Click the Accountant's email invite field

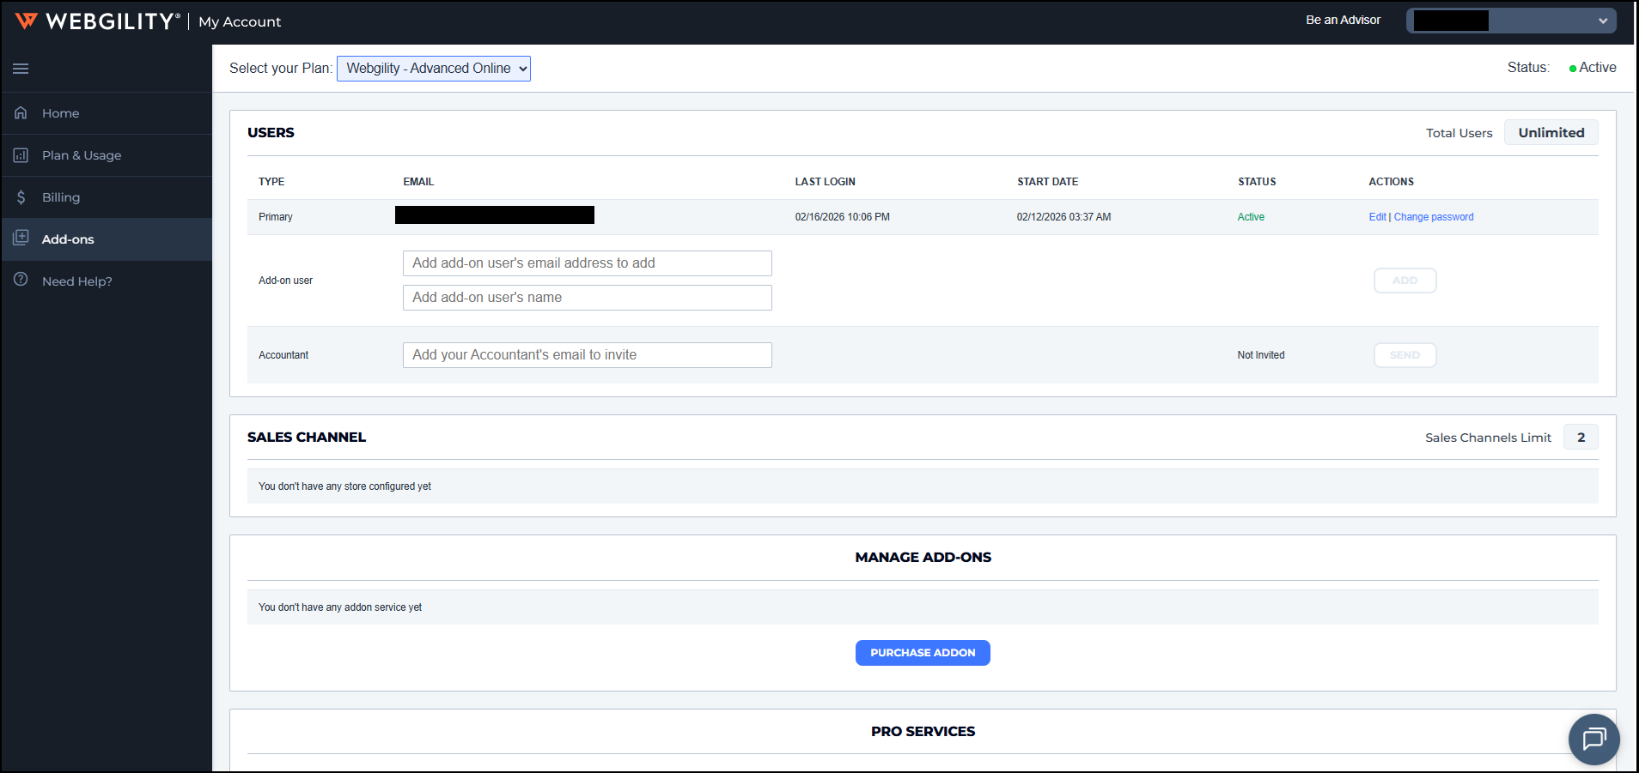(x=587, y=355)
